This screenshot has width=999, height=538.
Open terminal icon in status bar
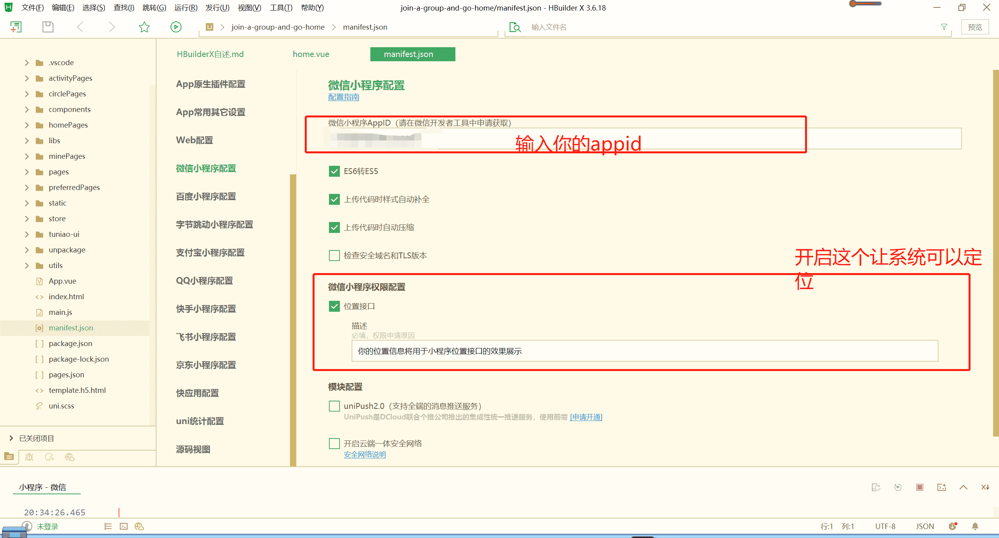[124, 526]
